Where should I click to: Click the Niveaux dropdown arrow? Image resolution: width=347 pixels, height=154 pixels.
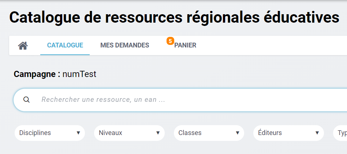pos(158,133)
